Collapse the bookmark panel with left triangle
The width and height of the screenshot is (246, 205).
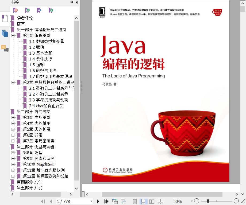point(76,2)
